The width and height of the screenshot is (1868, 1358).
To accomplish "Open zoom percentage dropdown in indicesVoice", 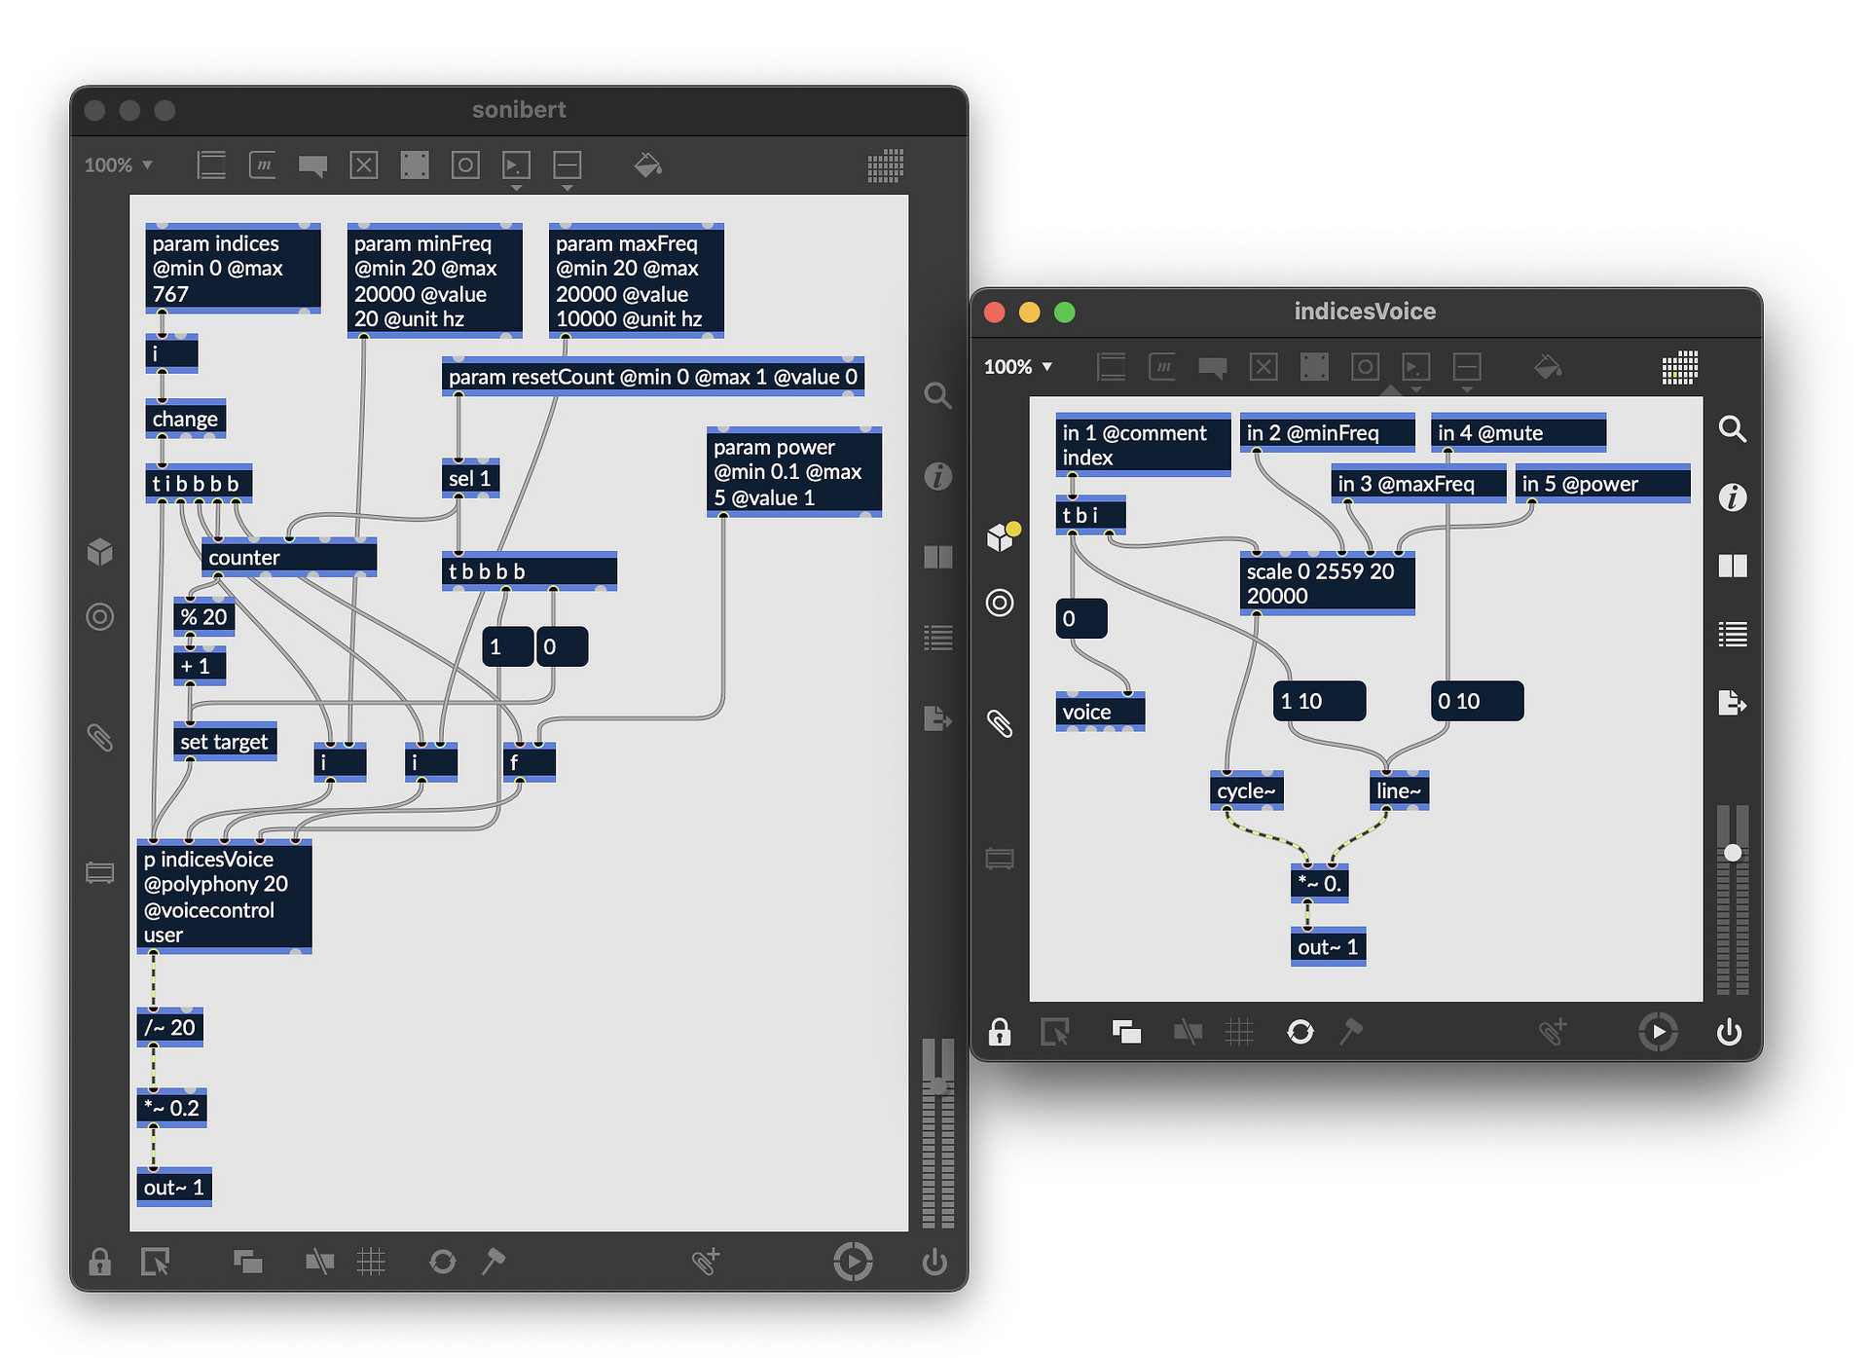I will pos(1018,367).
